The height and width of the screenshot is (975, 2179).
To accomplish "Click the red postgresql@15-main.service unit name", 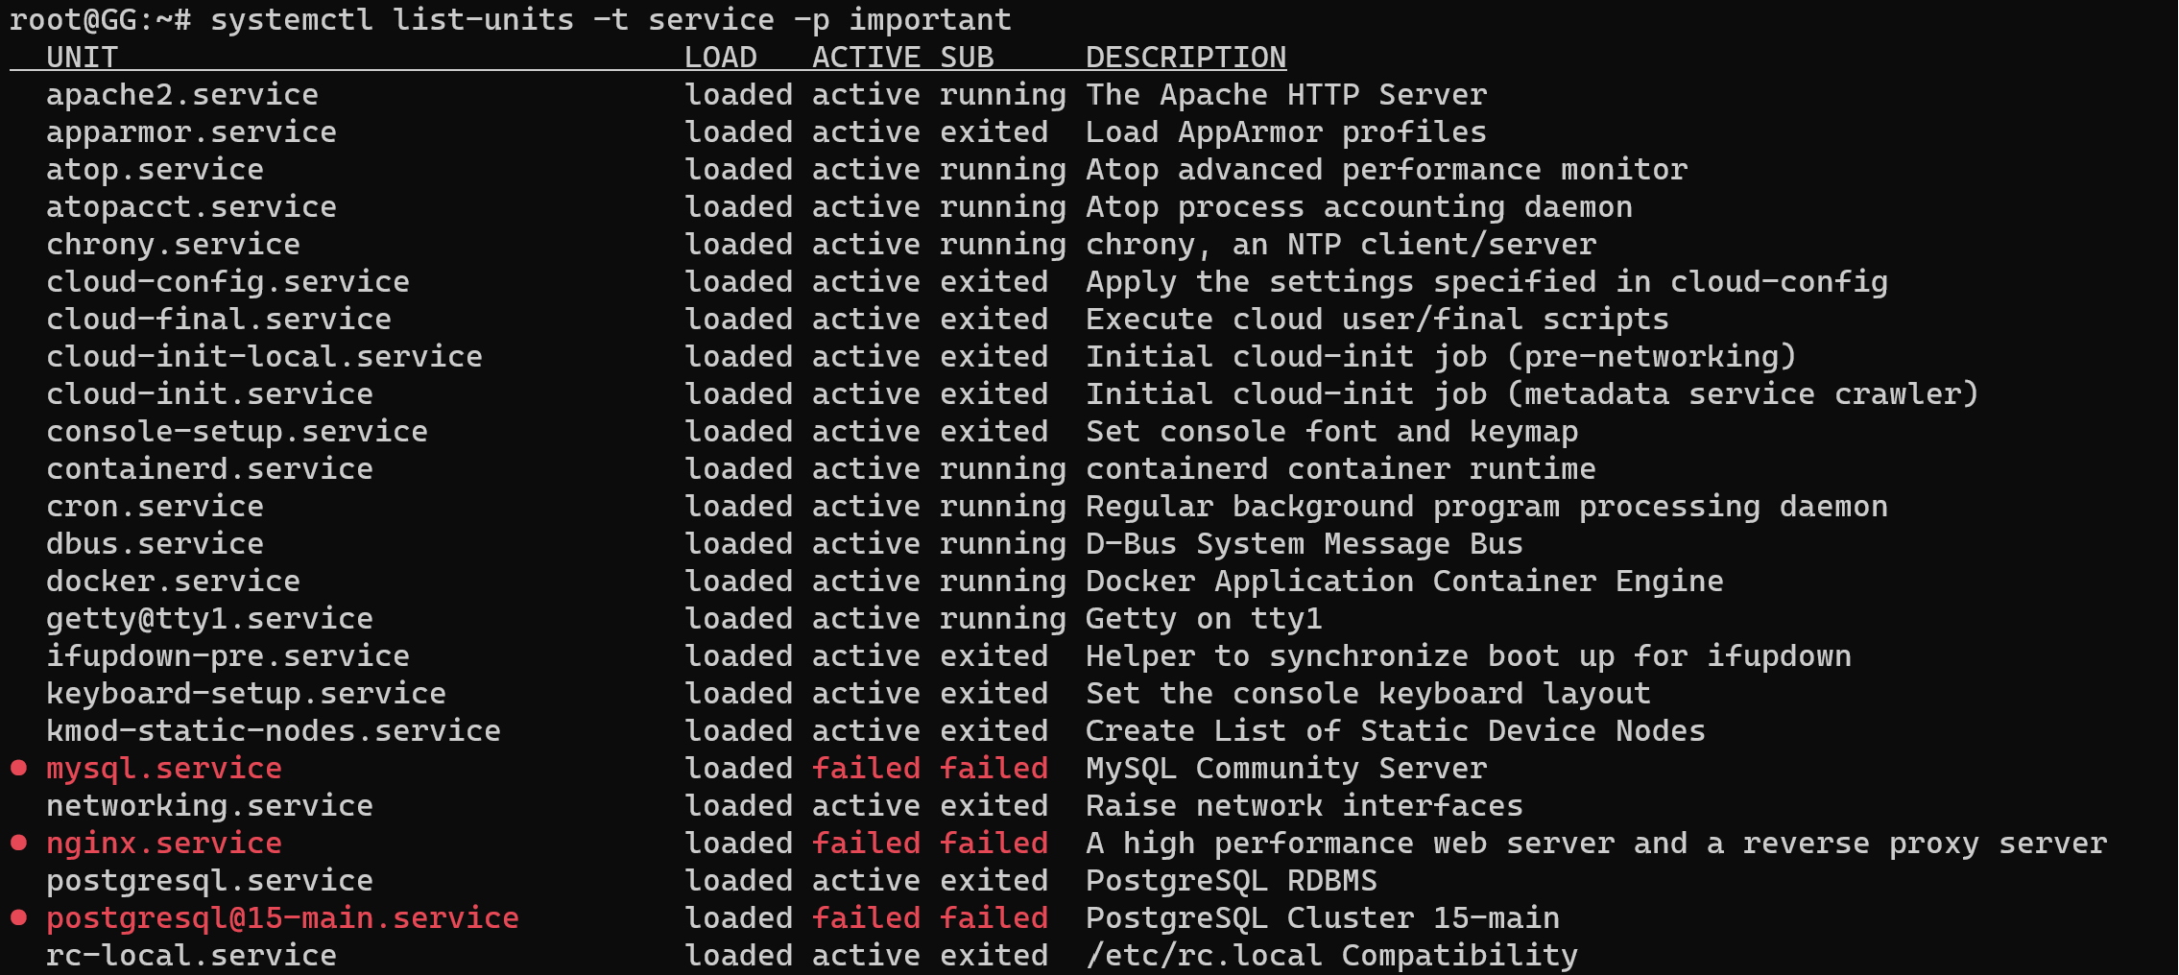I will pos(282,918).
